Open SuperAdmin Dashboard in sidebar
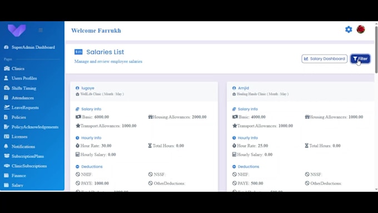This screenshot has width=378, height=213. click(x=33, y=47)
